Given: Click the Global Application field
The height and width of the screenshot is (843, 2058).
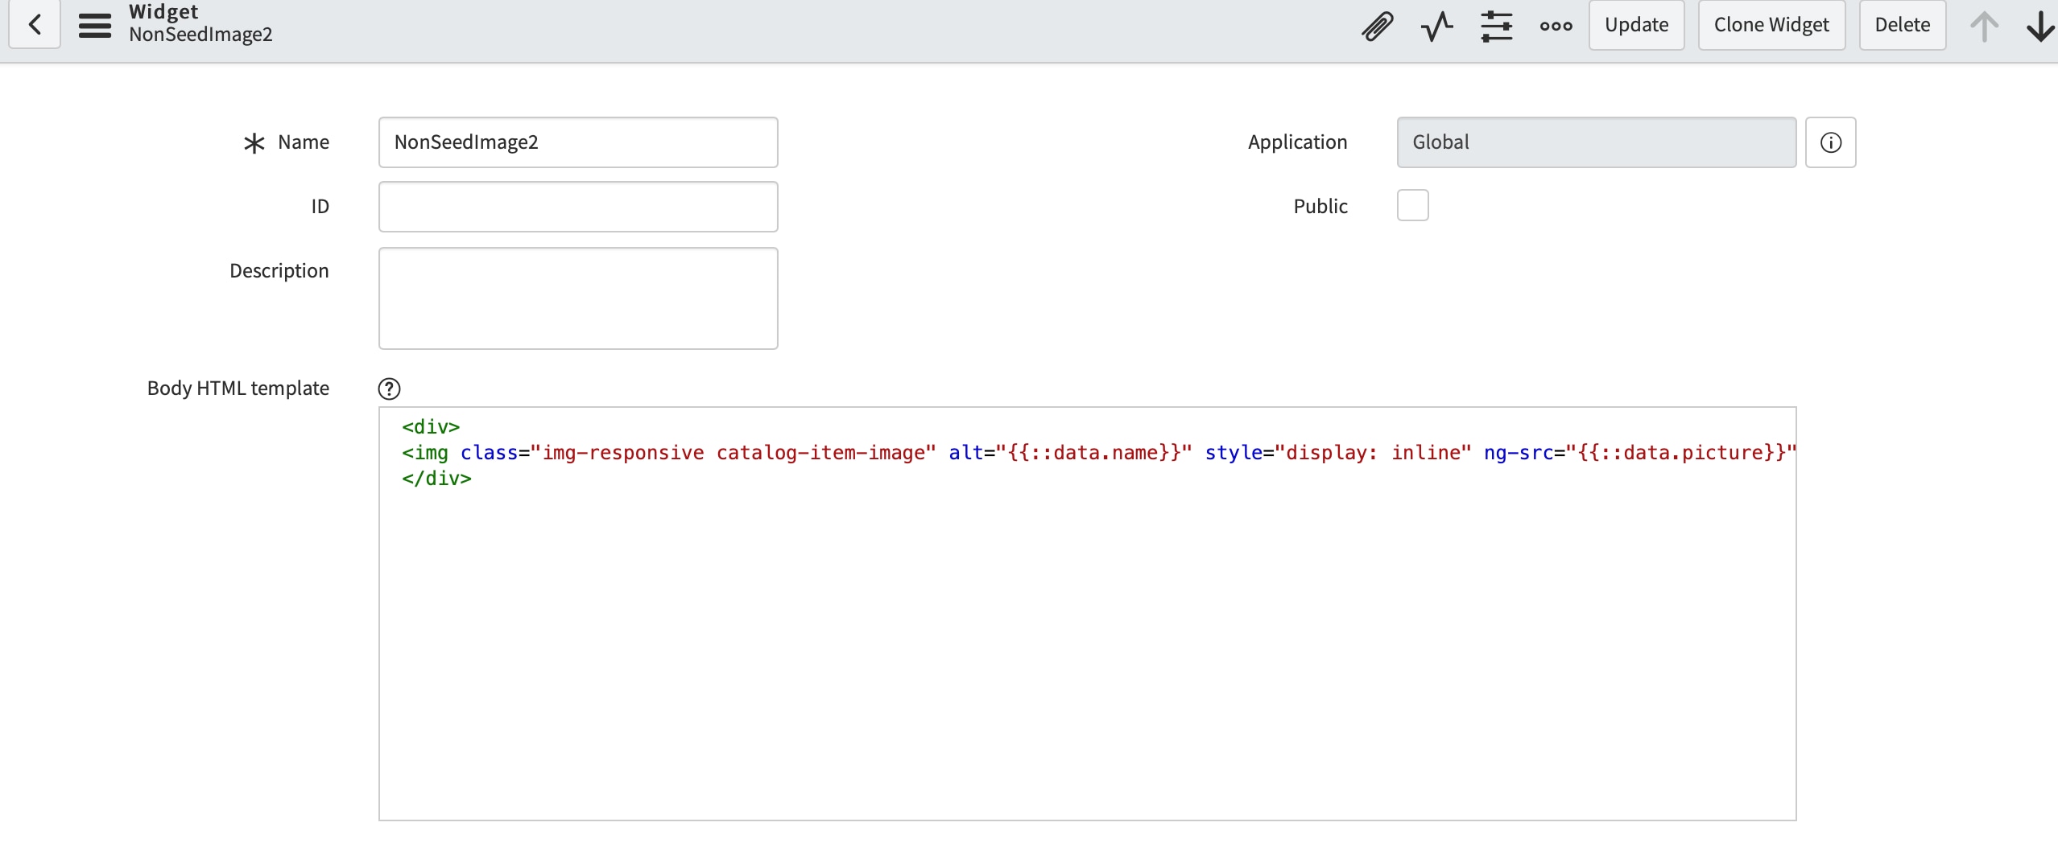Looking at the screenshot, I should click(1596, 142).
